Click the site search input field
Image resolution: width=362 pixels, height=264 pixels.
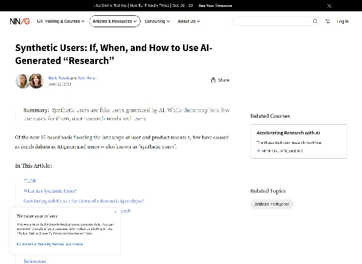click(x=271, y=22)
